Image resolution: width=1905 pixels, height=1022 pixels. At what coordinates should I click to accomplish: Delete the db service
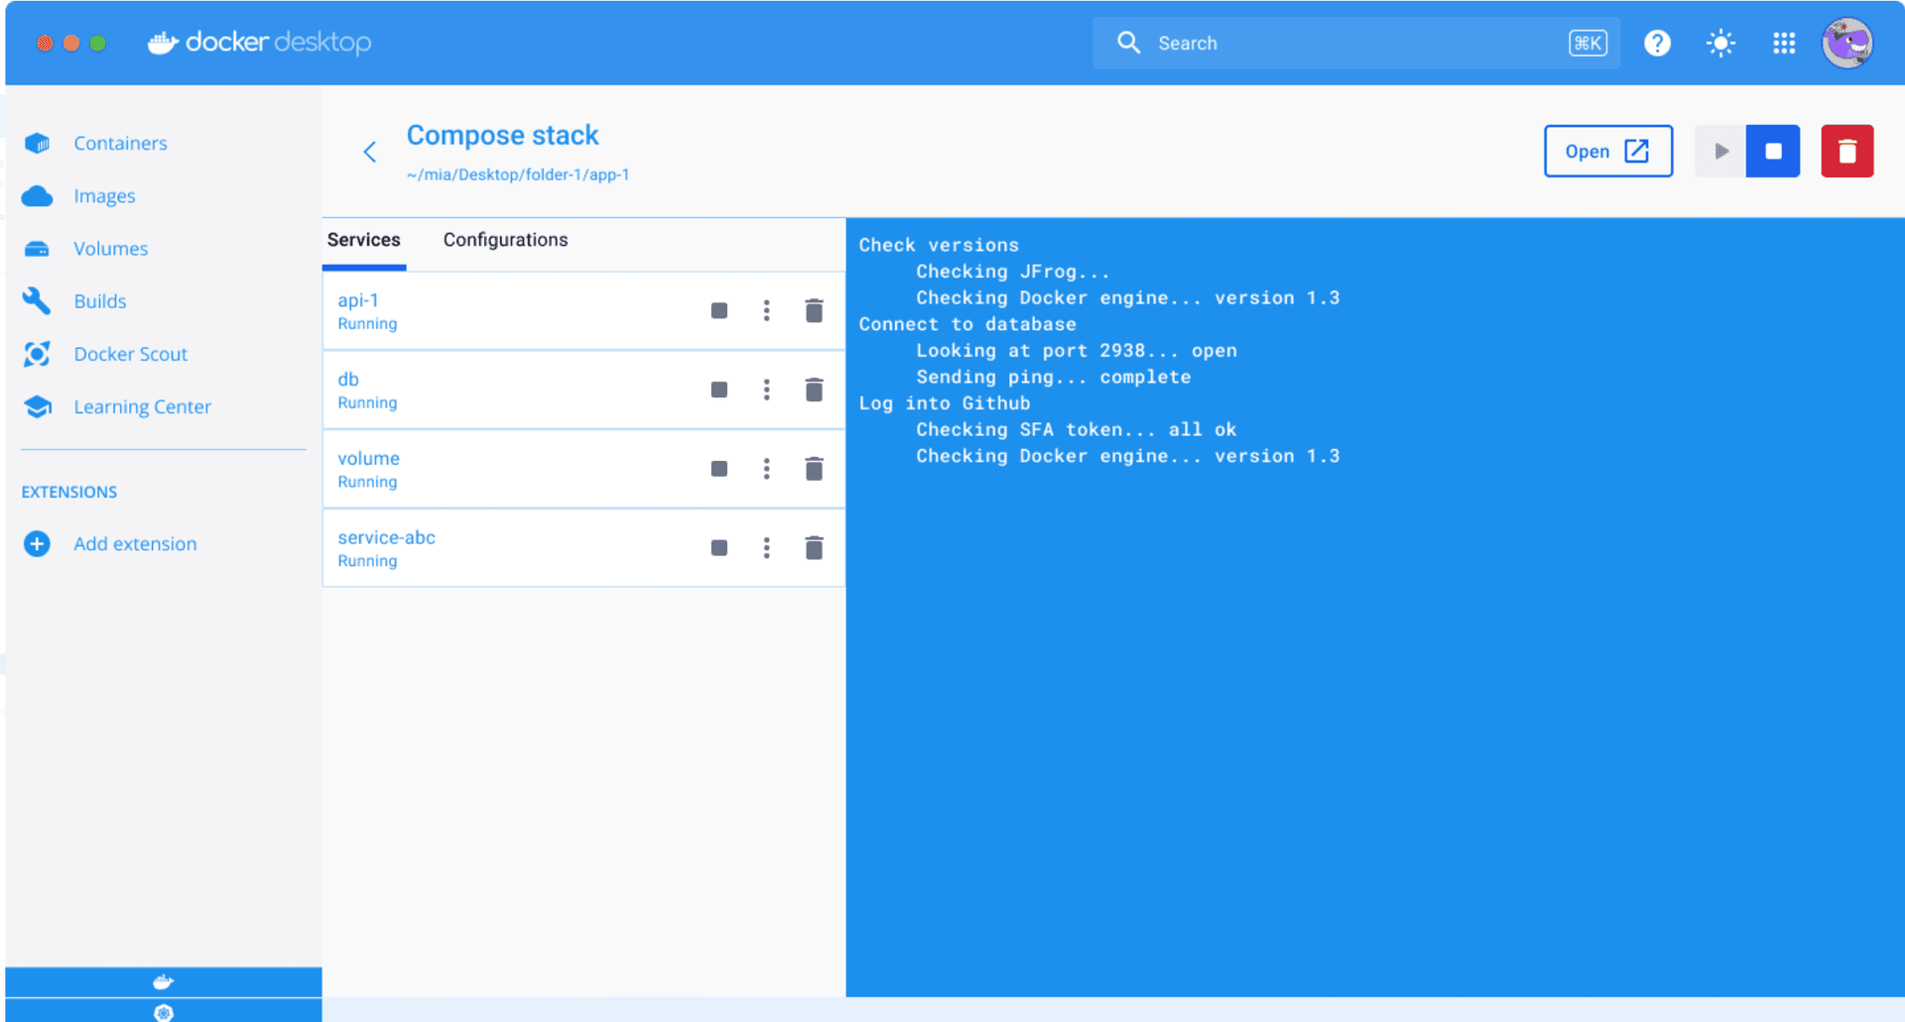pos(814,390)
